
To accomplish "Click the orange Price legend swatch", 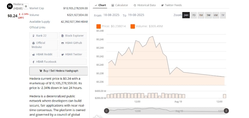I will point(99,26).
